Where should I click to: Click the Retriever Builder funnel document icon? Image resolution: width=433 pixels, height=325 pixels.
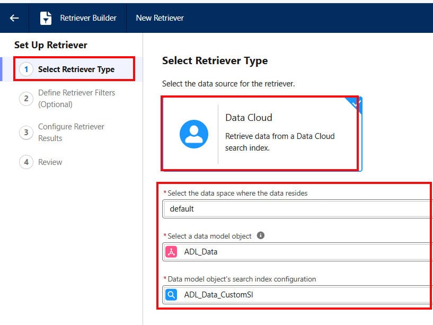(x=46, y=18)
